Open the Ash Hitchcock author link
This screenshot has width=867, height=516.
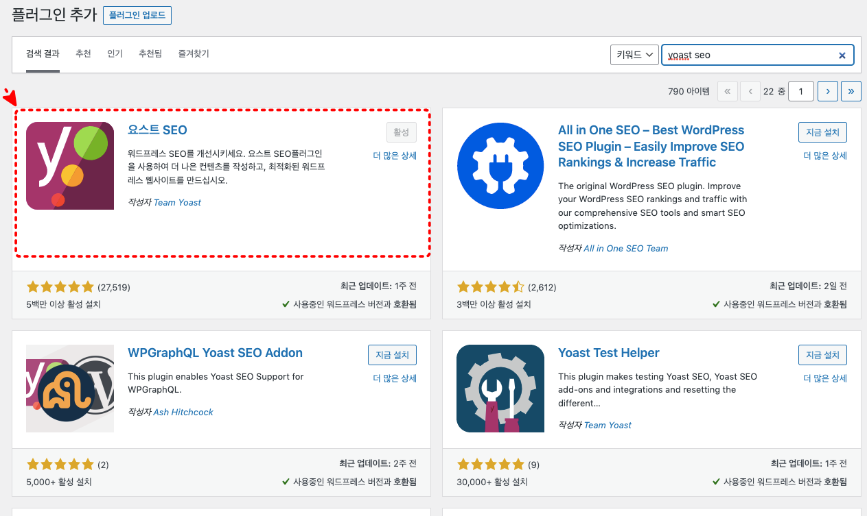coord(183,412)
